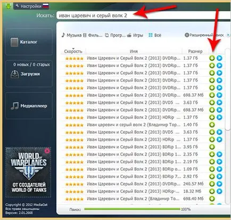Click the 1.09 Гб size cell
Viewport: 231px width, 220px height.
point(191,169)
